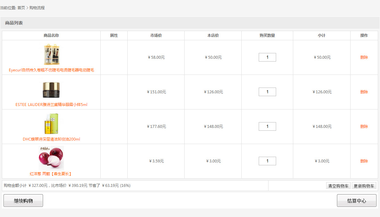
Task: Click the 小计 column header
Action: pyautogui.click(x=322, y=36)
